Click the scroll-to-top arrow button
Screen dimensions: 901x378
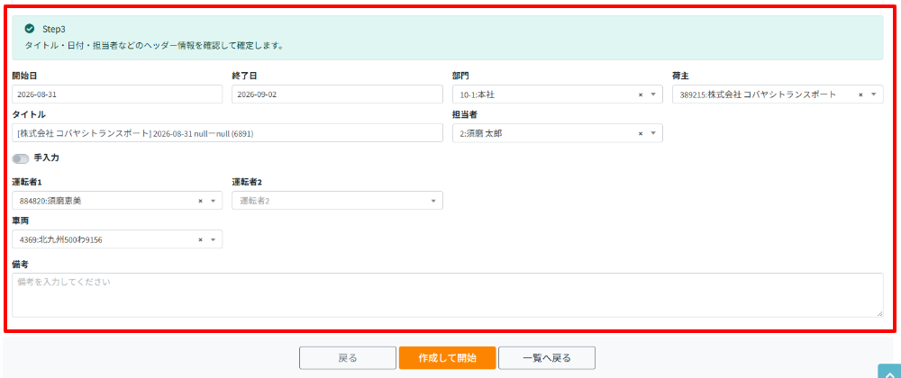pos(889,372)
